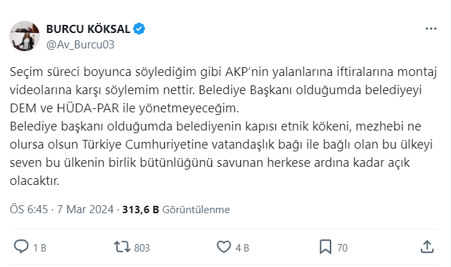The width and height of the screenshot is (451, 267).
Task: Click the blue verified badge
Action: click(x=139, y=29)
